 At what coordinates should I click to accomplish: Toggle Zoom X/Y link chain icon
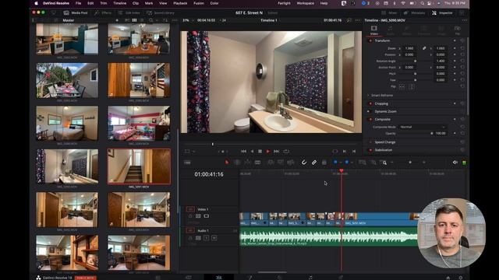pyautogui.click(x=424, y=48)
